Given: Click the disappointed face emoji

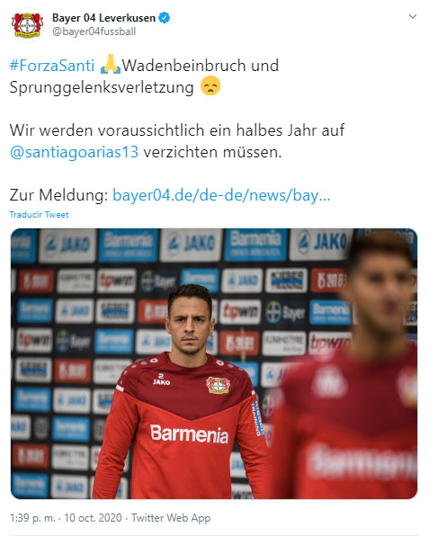Looking at the screenshot, I should [x=210, y=85].
